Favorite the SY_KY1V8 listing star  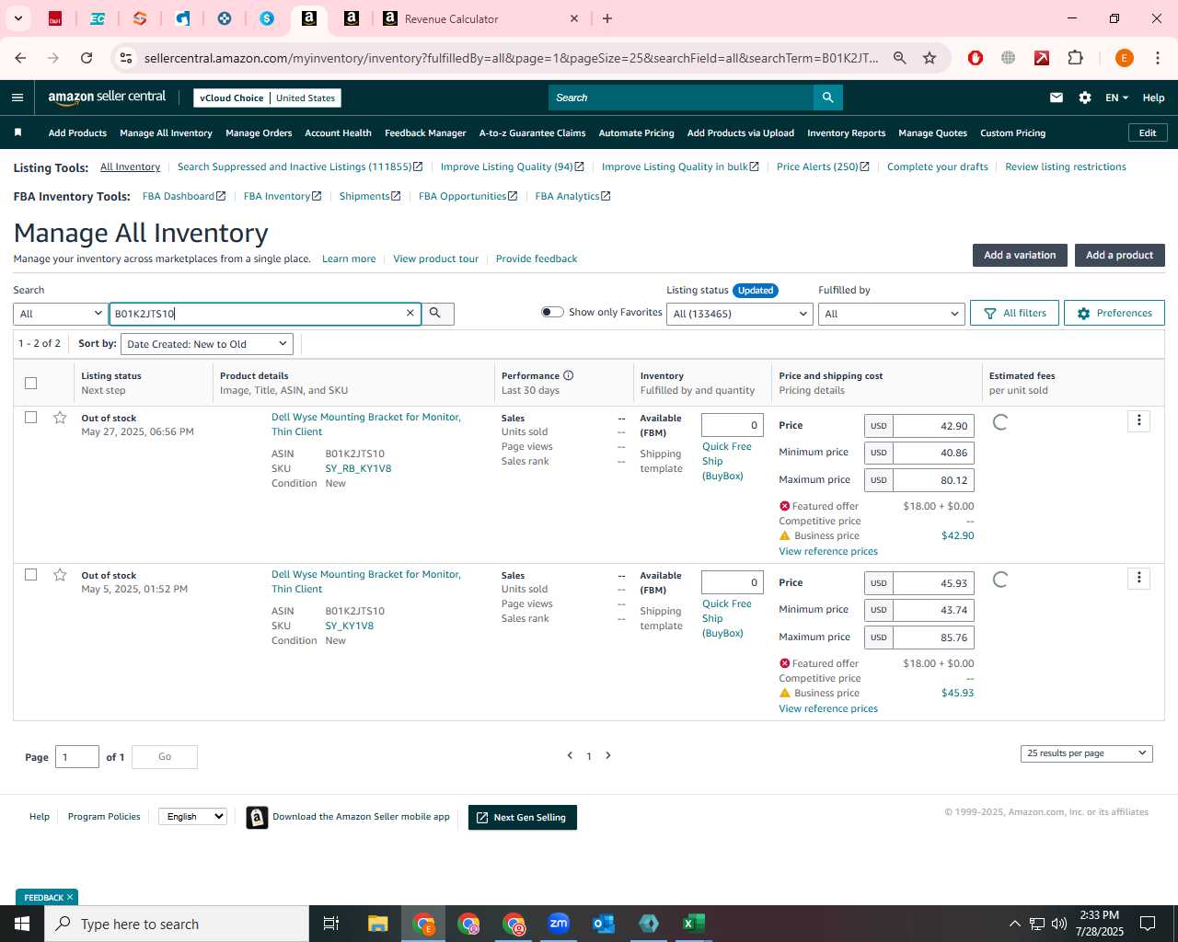tap(60, 575)
